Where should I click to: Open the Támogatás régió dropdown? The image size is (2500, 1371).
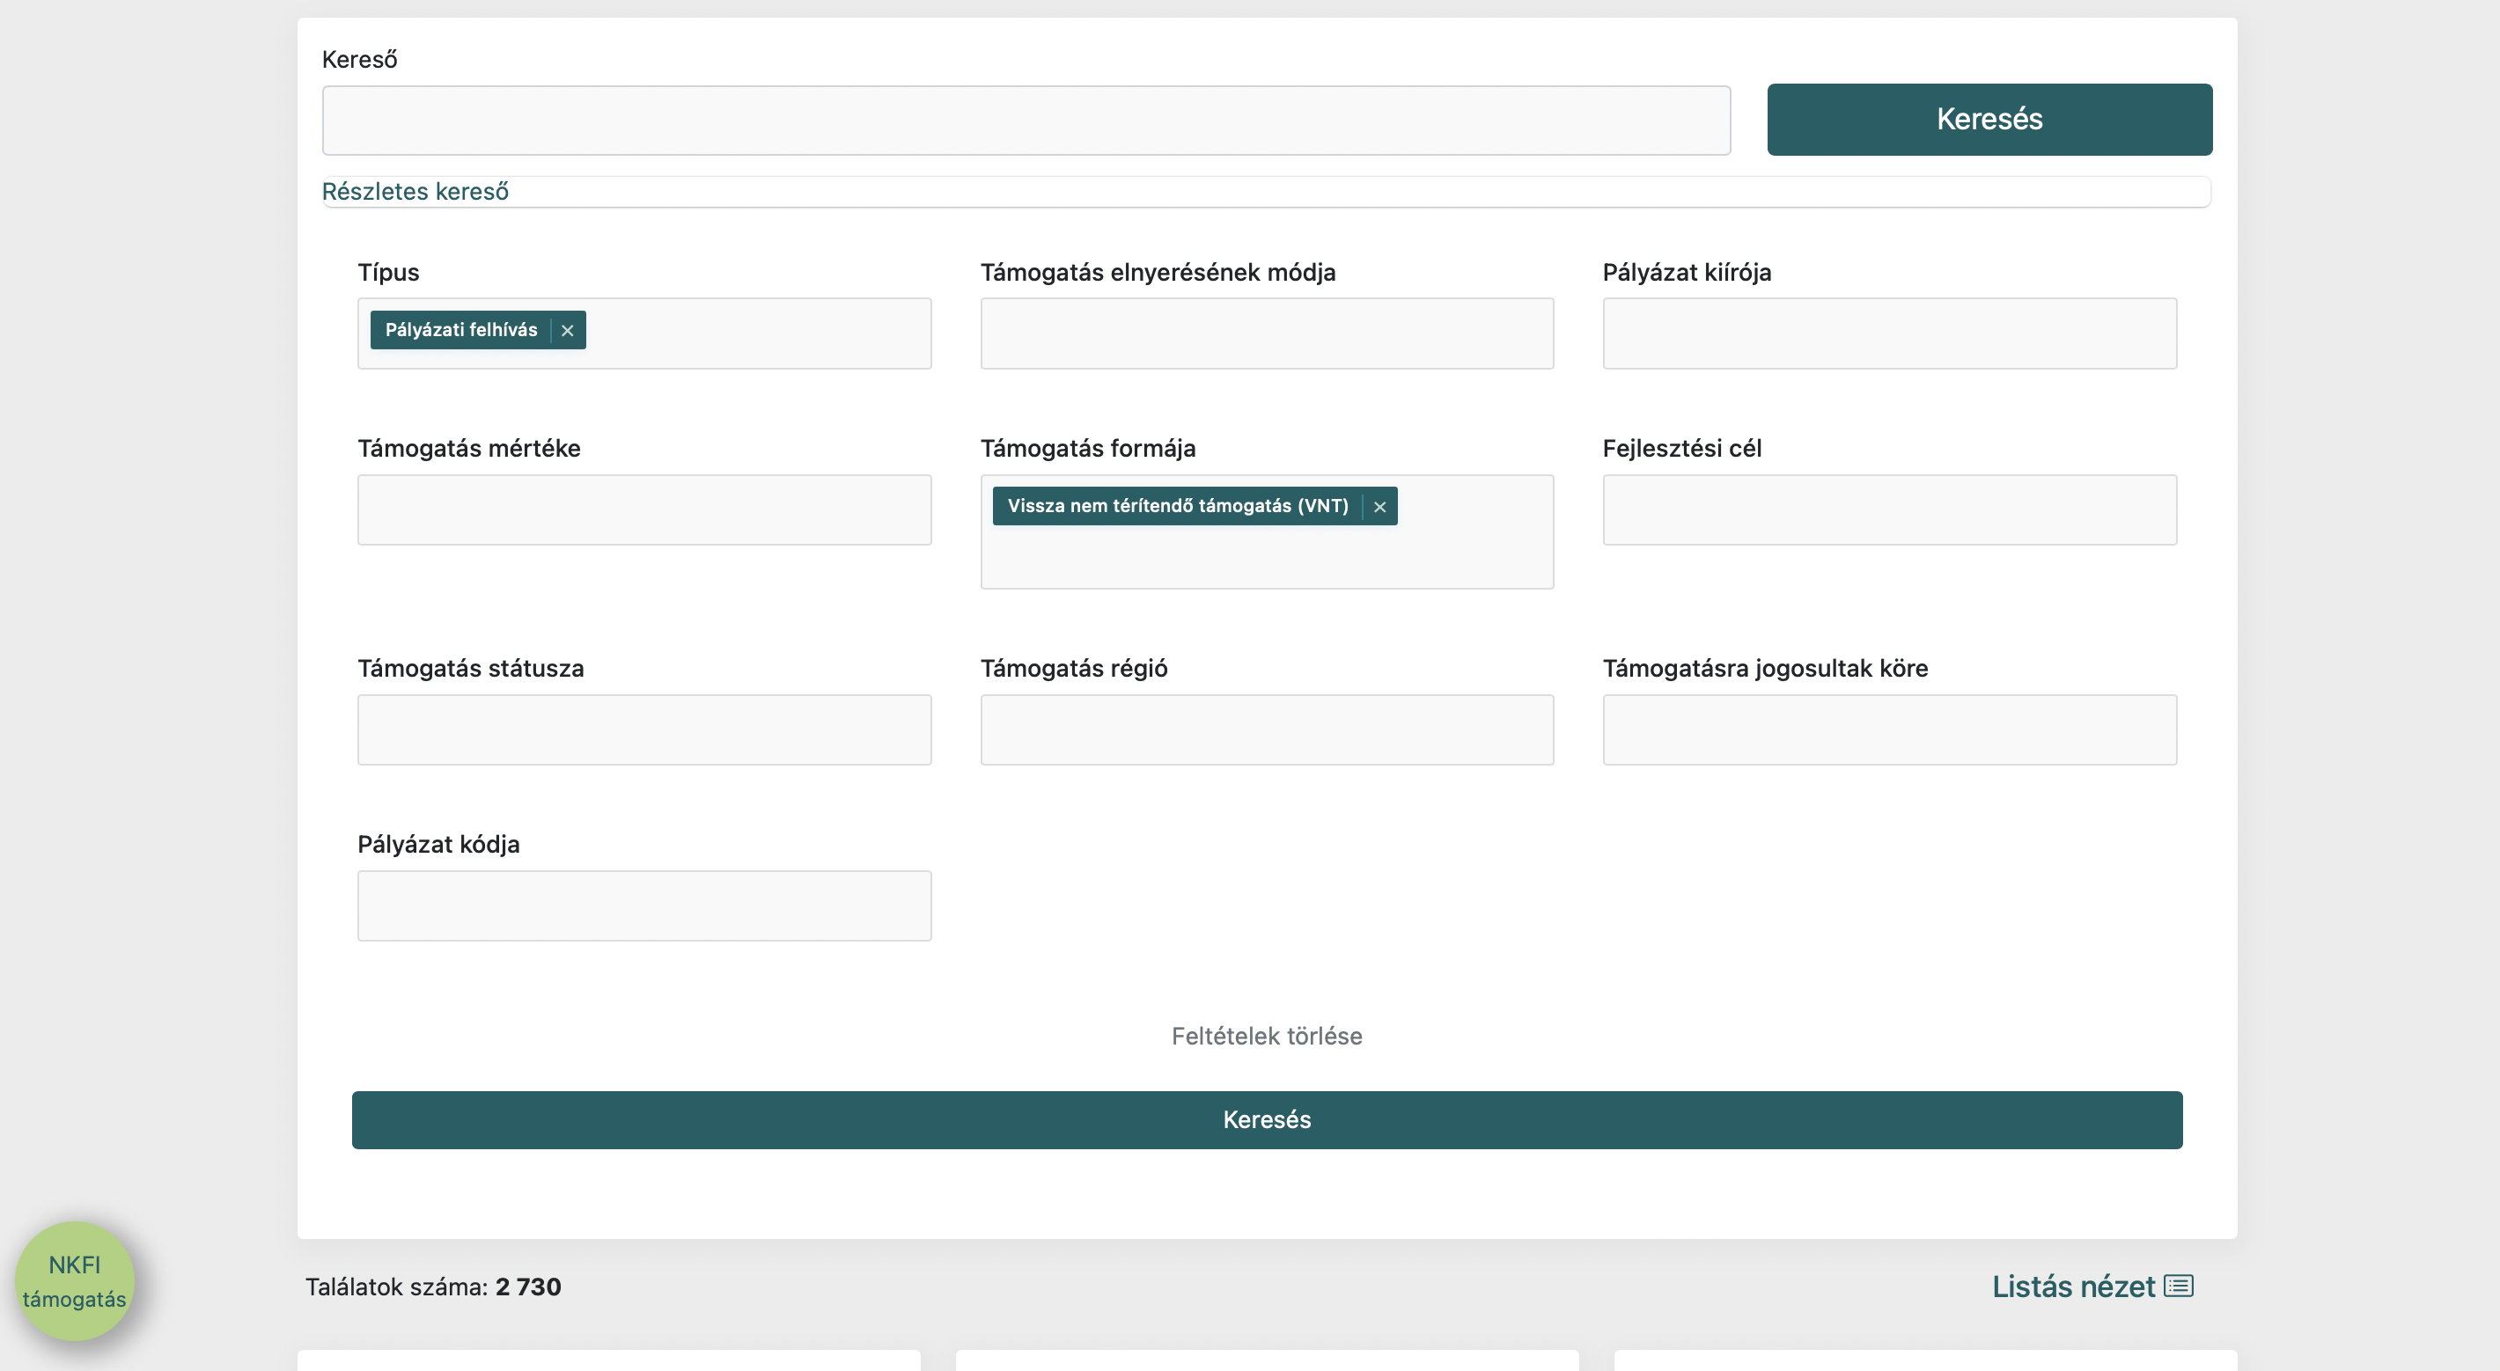[x=1266, y=729]
